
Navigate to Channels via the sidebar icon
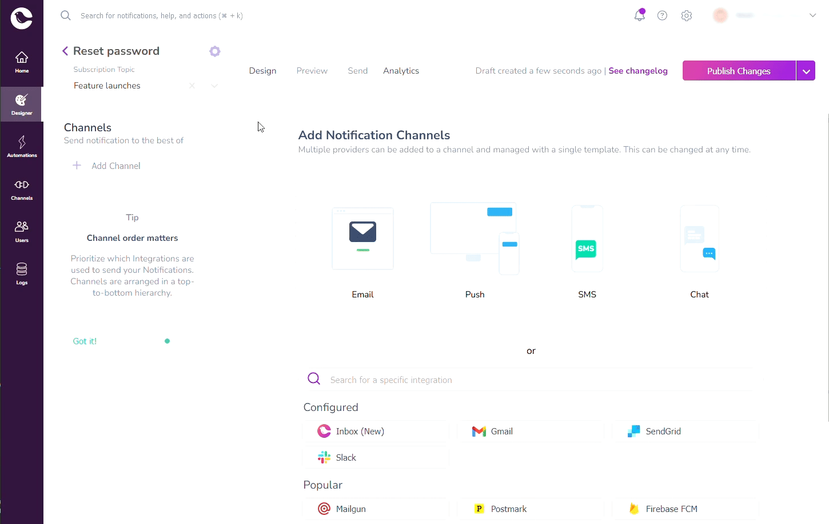point(22,189)
